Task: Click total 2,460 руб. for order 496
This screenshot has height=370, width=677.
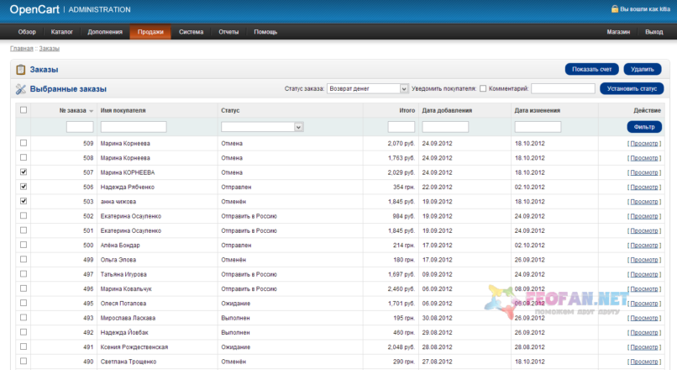Action: pyautogui.click(x=401, y=288)
